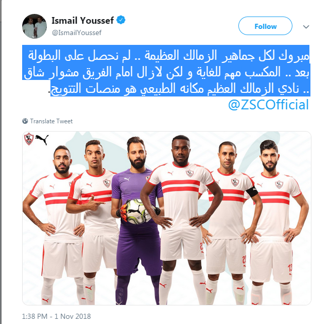Click the black captain armband in photo
This screenshot has height=324, width=330.
pyautogui.click(x=252, y=192)
